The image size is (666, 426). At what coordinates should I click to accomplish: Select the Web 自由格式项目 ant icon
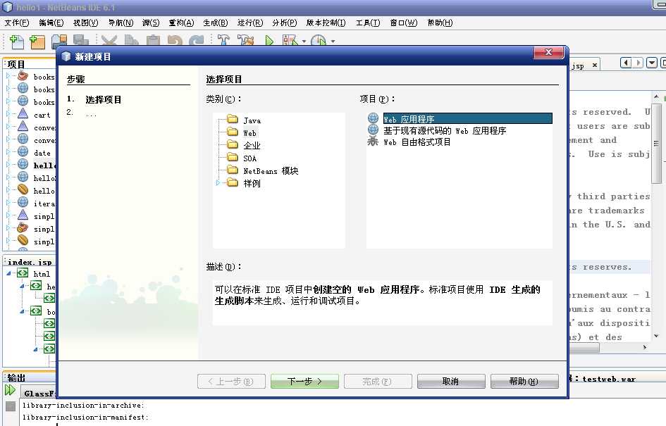coord(373,142)
